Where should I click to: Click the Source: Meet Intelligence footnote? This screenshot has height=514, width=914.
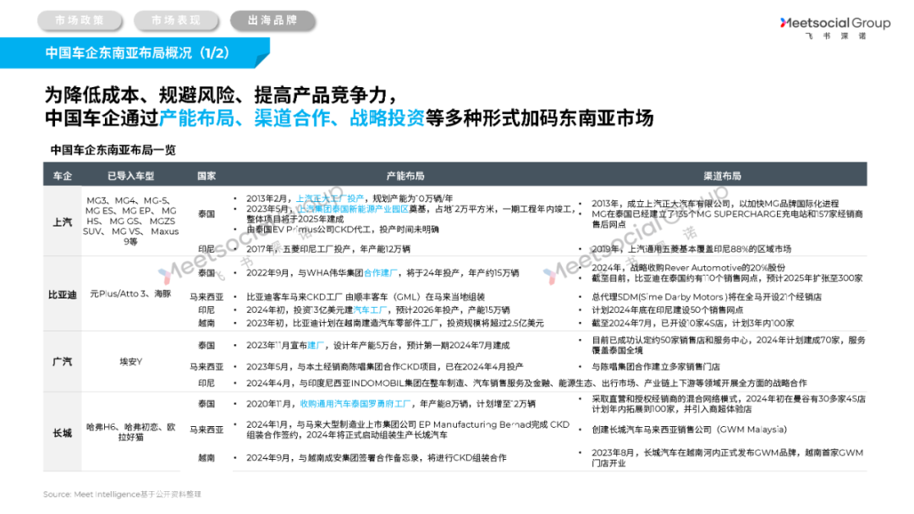click(x=122, y=495)
